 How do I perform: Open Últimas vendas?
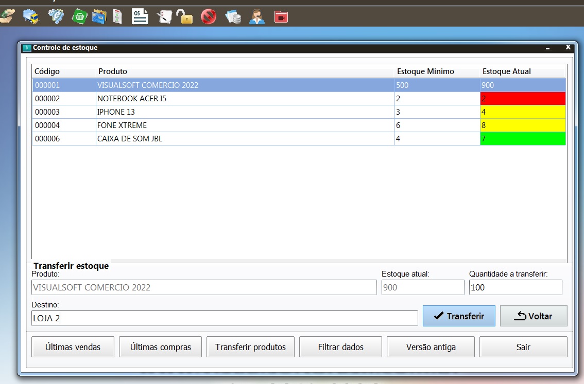[73, 347]
